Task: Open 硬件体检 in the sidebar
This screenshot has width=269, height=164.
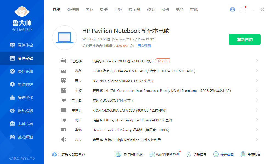Action: (22, 45)
